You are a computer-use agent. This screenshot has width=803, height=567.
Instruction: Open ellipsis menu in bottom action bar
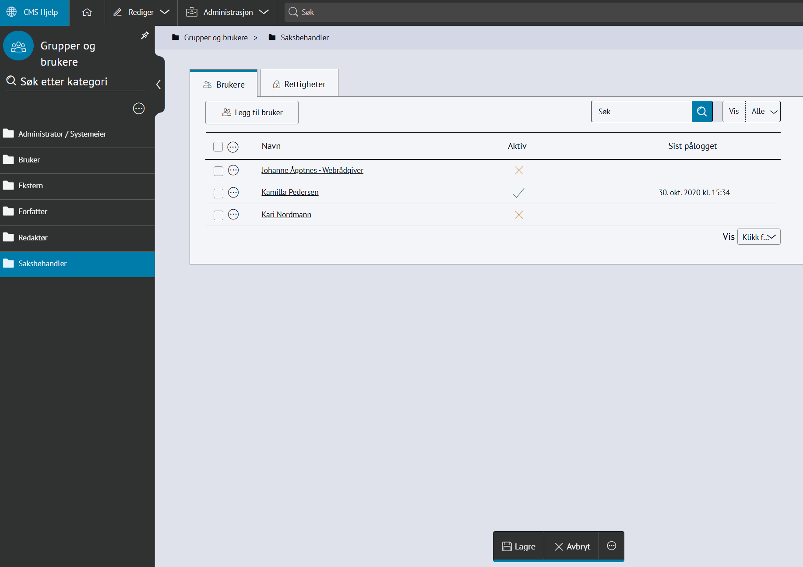point(611,546)
